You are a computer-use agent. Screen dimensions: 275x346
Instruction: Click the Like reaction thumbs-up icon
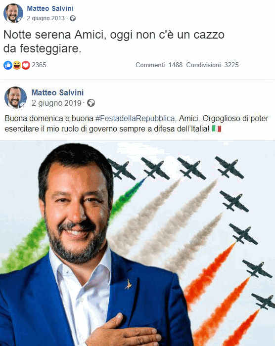(x=8, y=65)
